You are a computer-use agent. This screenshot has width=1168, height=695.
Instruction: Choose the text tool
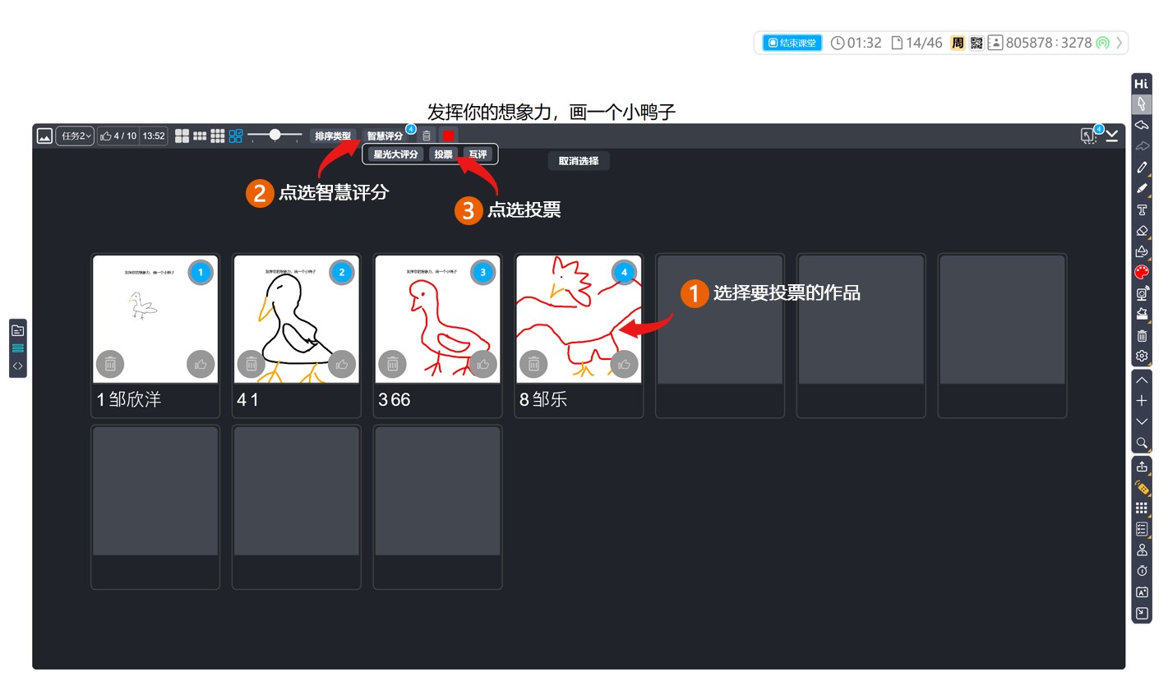1142,210
